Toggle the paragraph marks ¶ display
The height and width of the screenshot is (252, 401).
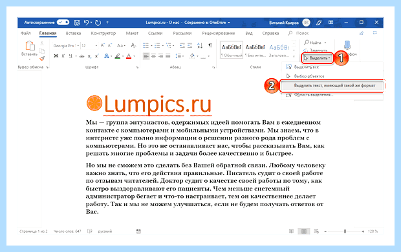pyautogui.click(x=210, y=45)
